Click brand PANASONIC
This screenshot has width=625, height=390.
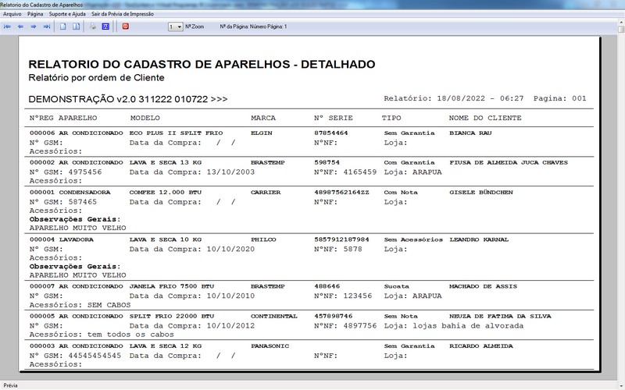[x=270, y=346]
